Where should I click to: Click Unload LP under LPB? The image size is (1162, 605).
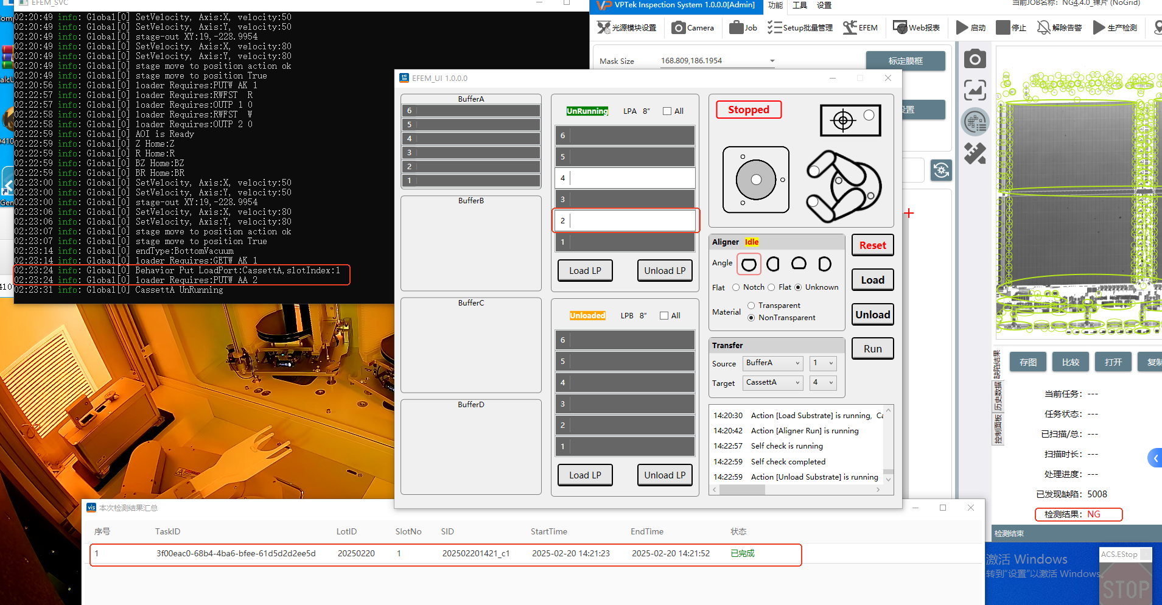tap(665, 475)
